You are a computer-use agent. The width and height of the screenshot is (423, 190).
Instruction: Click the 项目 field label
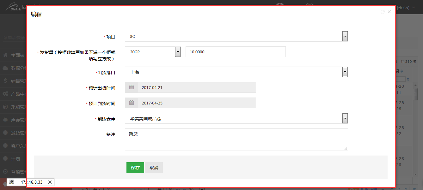click(111, 37)
